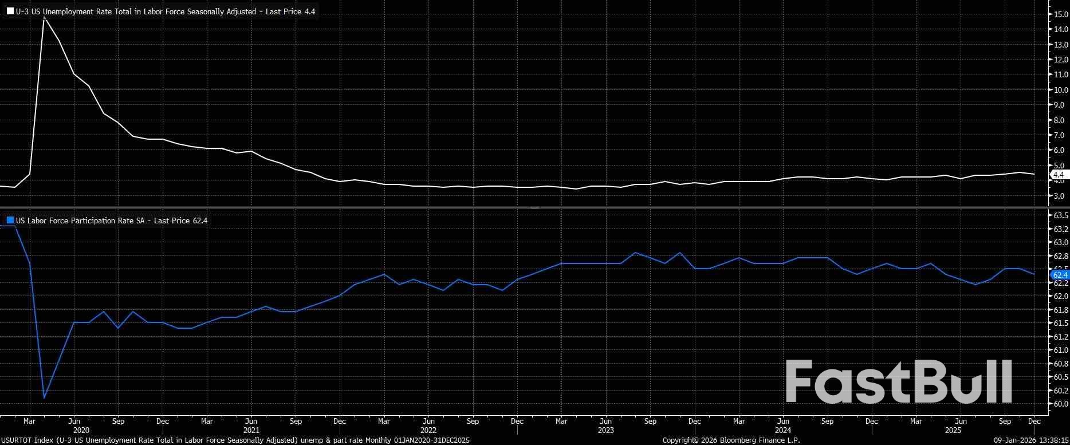Screen dimensions: 1070x445
Task: Click the divider handle between the two chart panes
Action: coord(534,207)
